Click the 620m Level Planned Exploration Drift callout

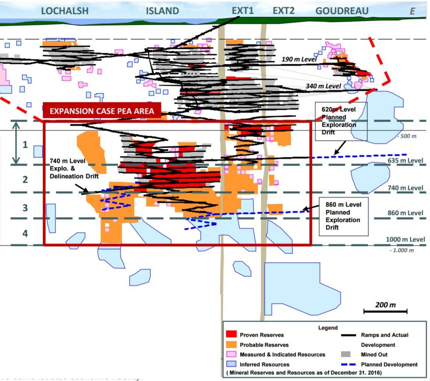[x=341, y=121]
